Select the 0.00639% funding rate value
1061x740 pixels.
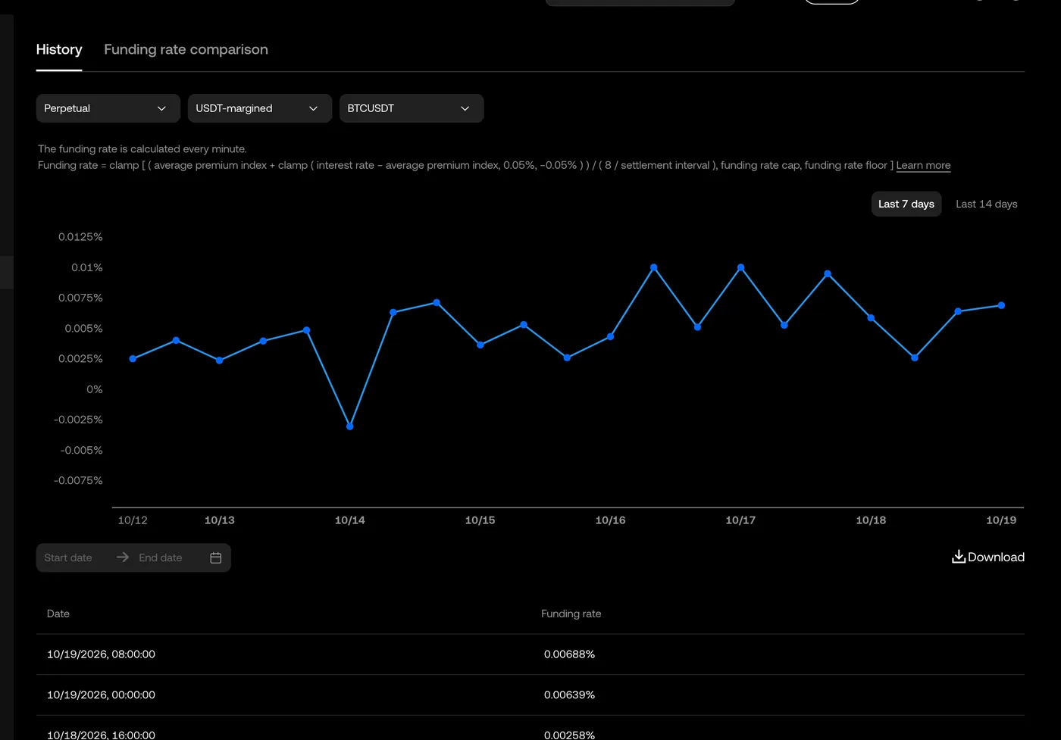tap(569, 695)
